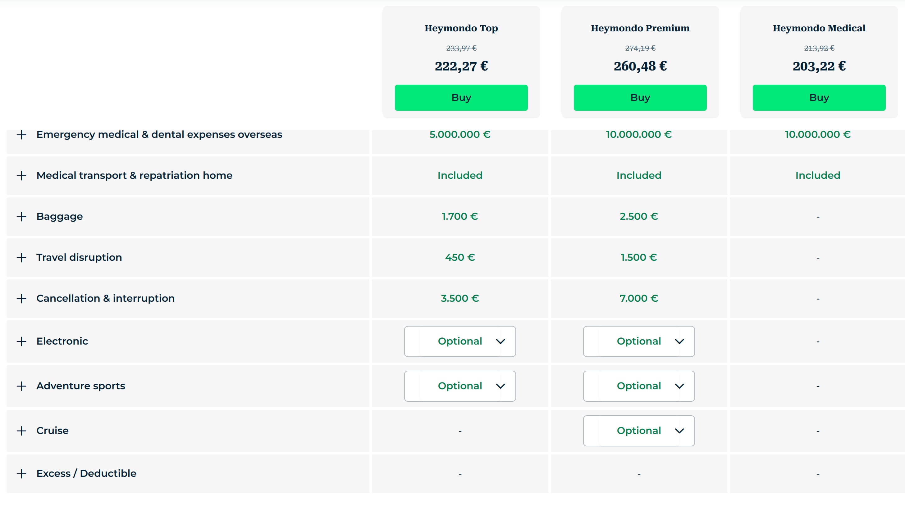Open the Electronic Optional dropdown for Heymondo Top
The width and height of the screenshot is (905, 506).
[x=460, y=341]
